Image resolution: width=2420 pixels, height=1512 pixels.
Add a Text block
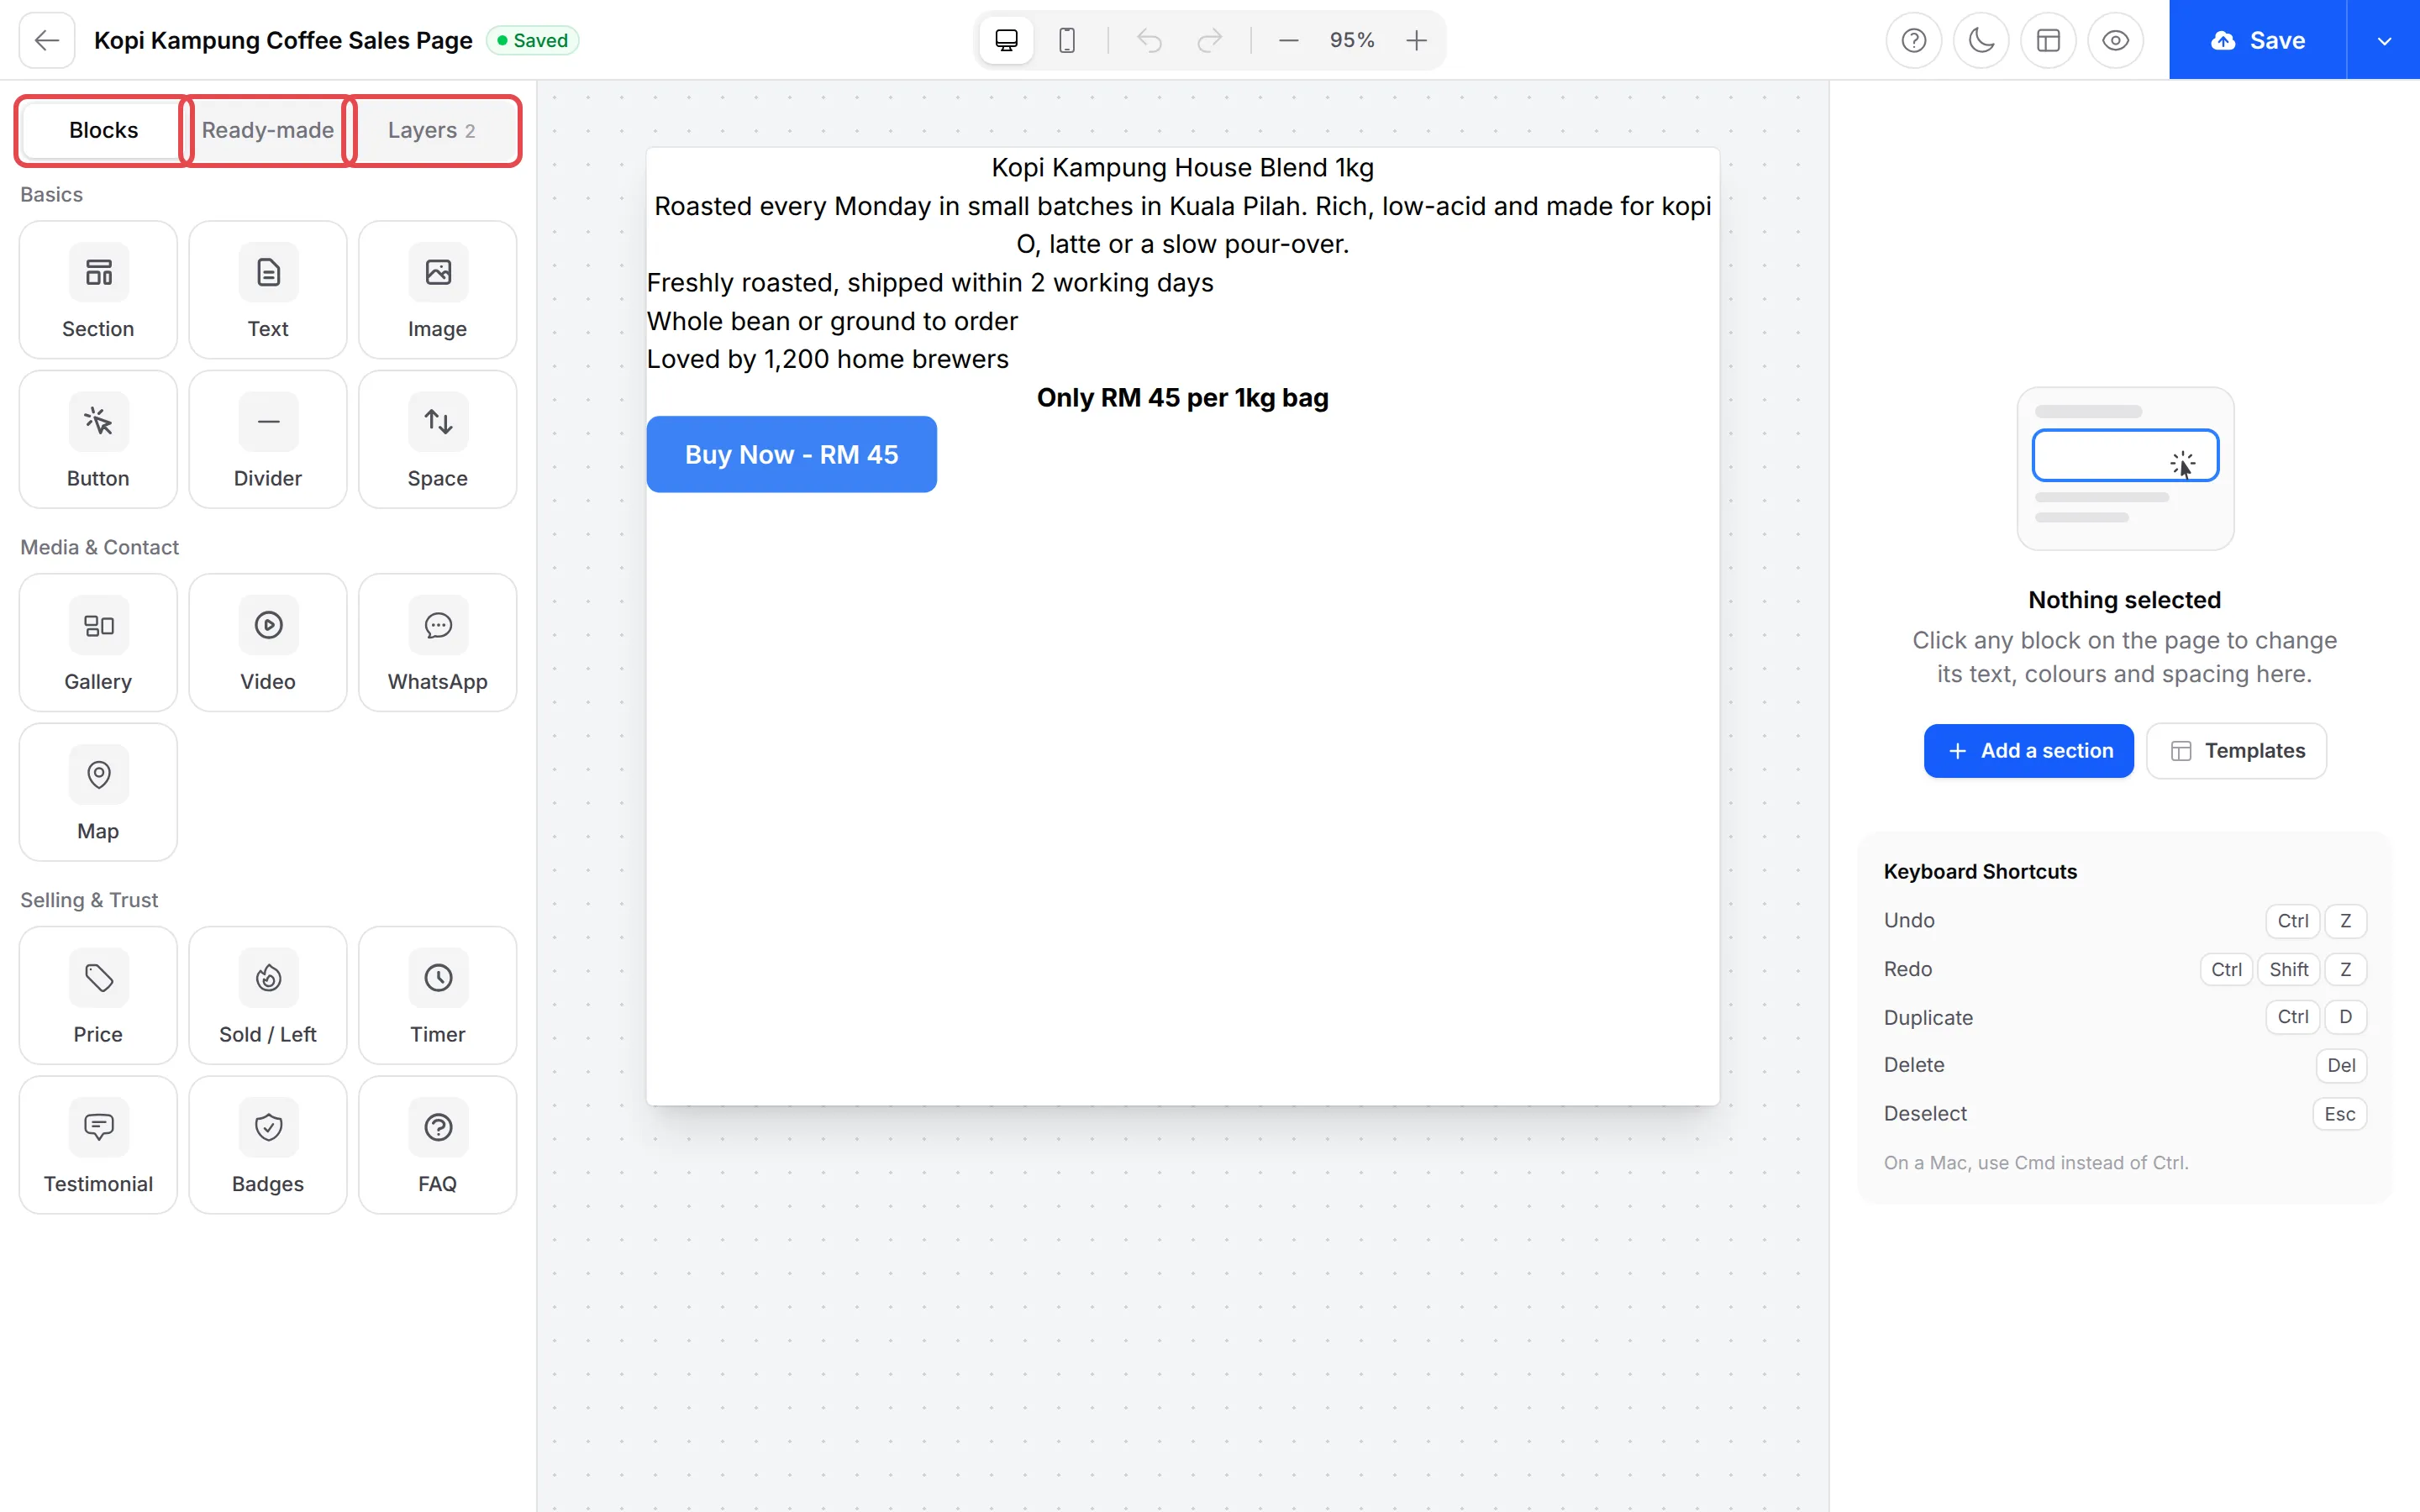[x=268, y=290]
